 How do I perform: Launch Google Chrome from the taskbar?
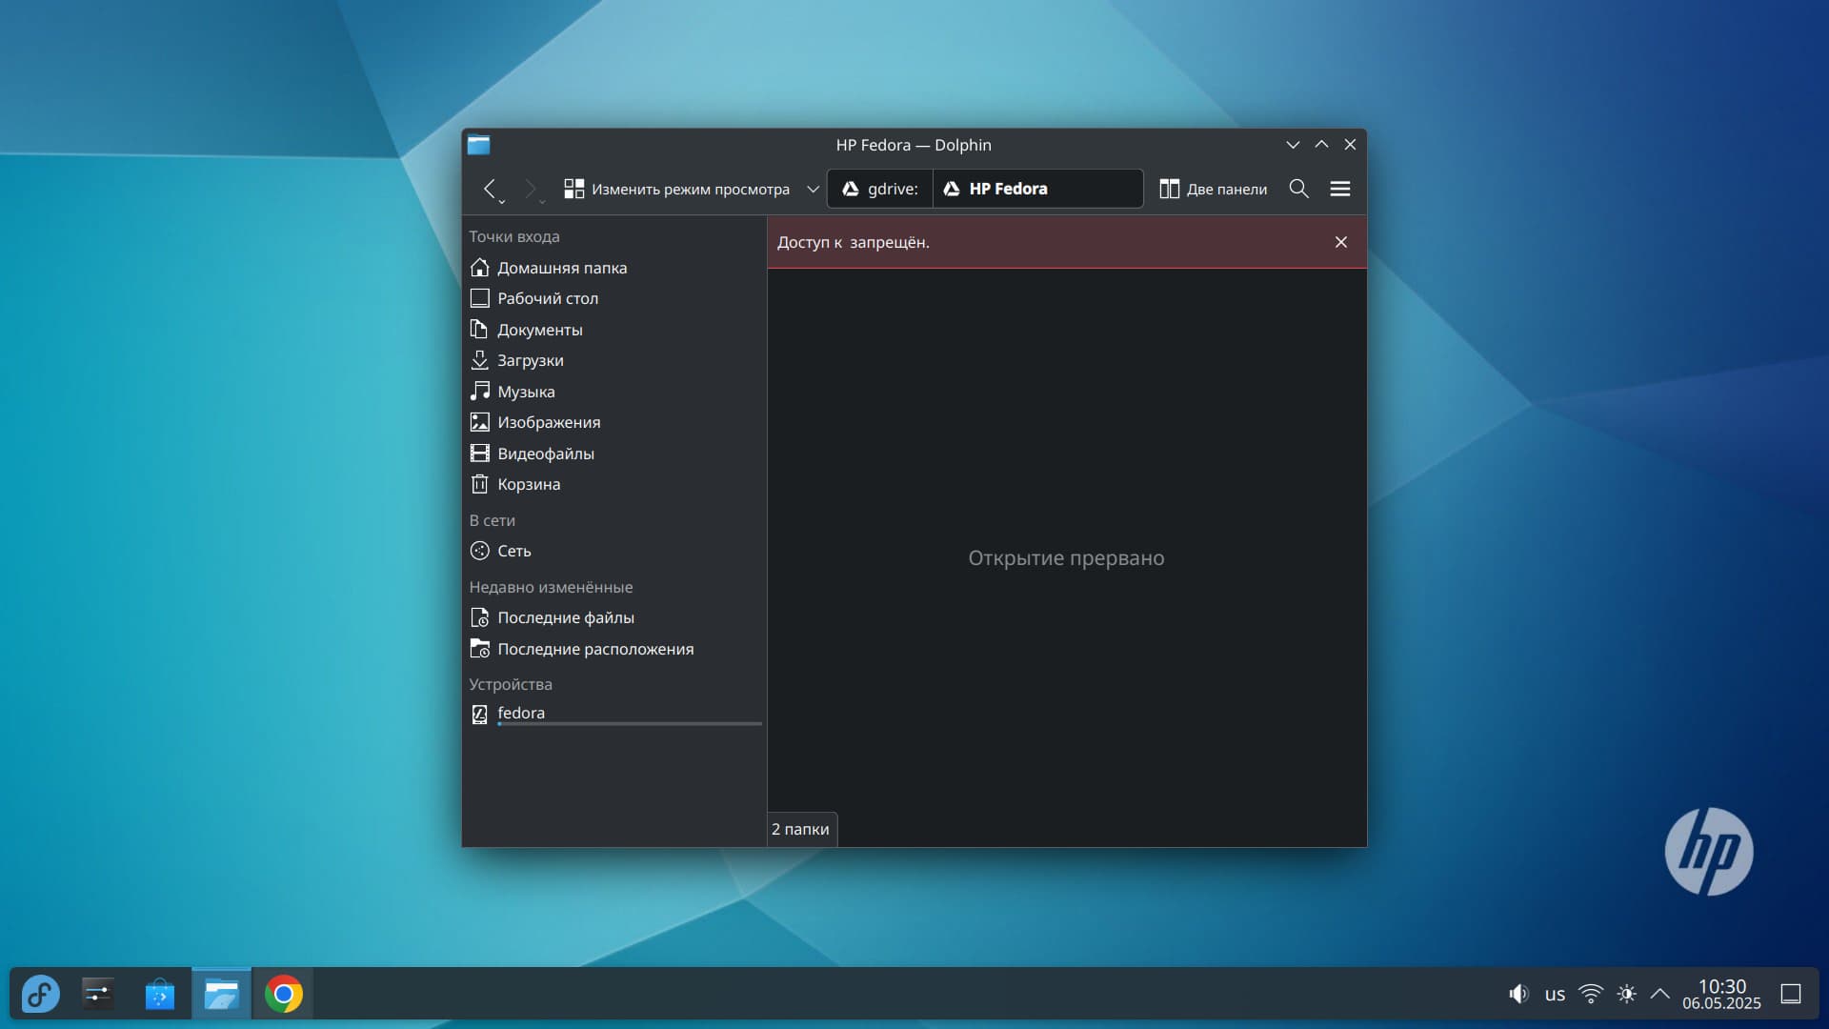click(283, 994)
